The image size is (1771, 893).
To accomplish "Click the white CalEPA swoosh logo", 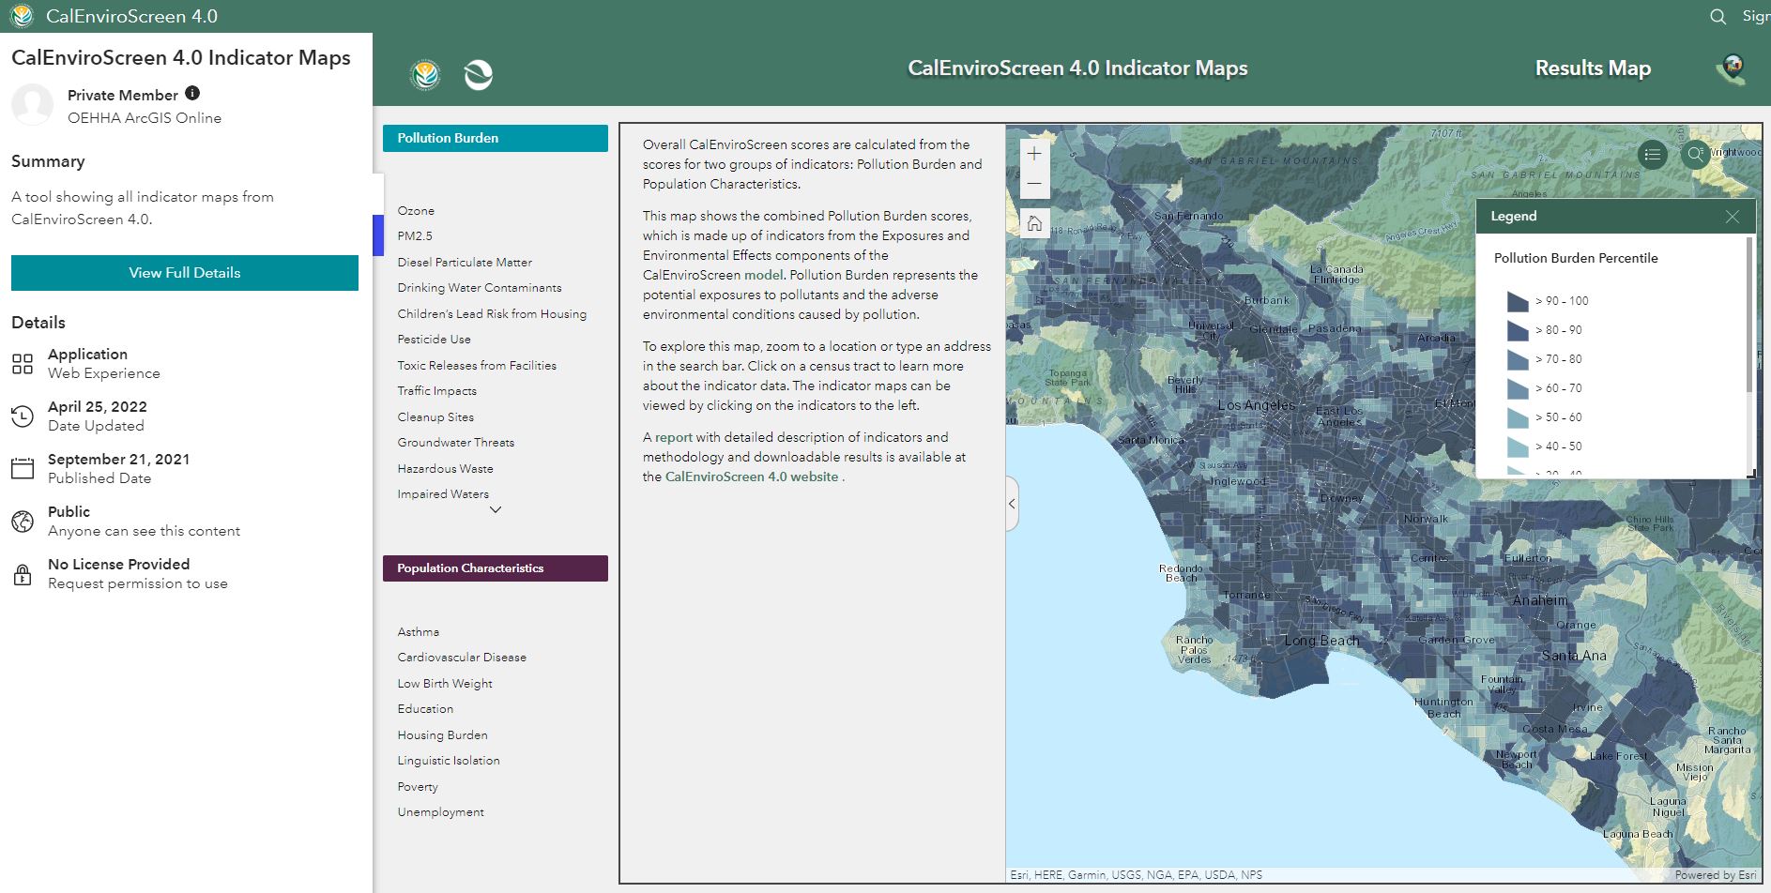I will pos(479,74).
